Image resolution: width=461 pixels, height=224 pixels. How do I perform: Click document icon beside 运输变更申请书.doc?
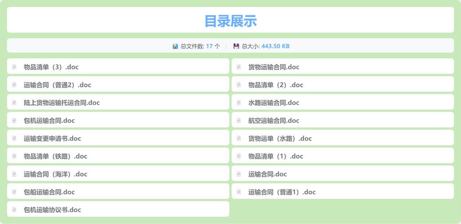click(x=14, y=138)
